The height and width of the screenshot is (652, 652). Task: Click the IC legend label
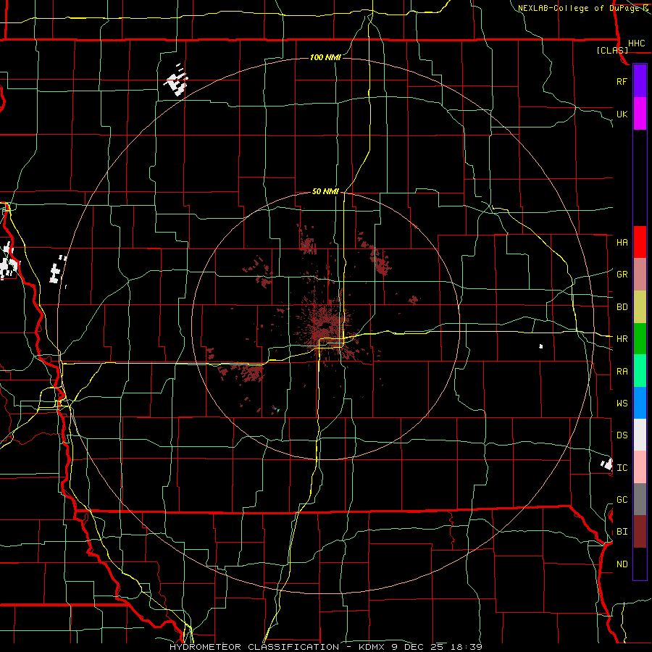(622, 468)
